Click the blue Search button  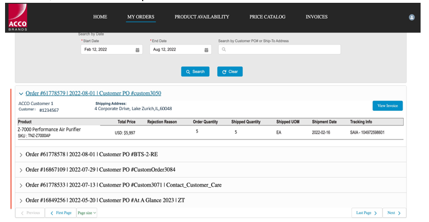(195, 72)
